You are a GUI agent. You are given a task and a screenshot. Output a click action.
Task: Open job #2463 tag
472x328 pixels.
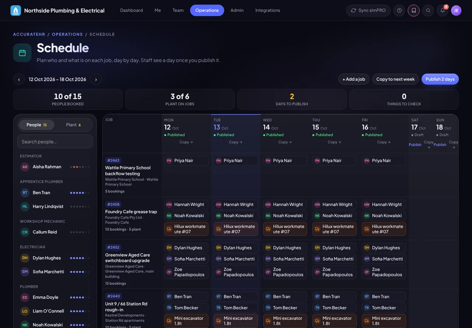(x=113, y=160)
